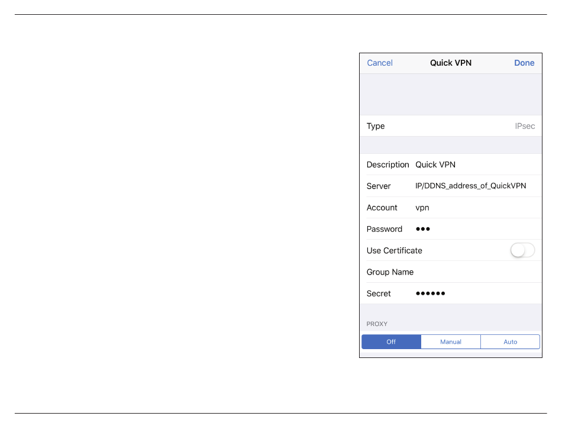Tap Done to save Quick VPN
This screenshot has height=429, width=562.
524,63
